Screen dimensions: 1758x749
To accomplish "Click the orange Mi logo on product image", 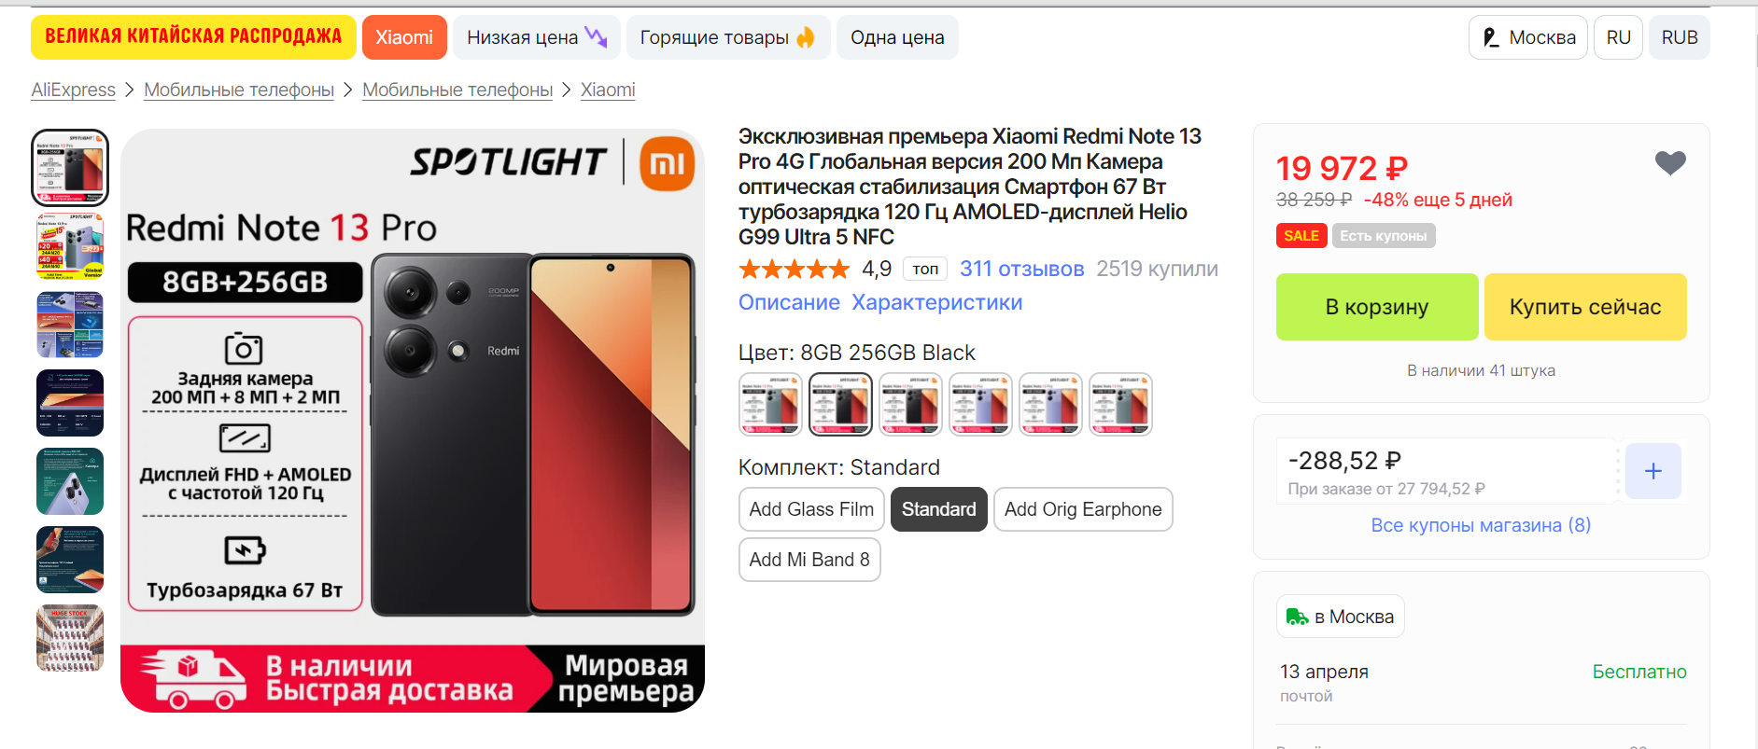I will 667,163.
